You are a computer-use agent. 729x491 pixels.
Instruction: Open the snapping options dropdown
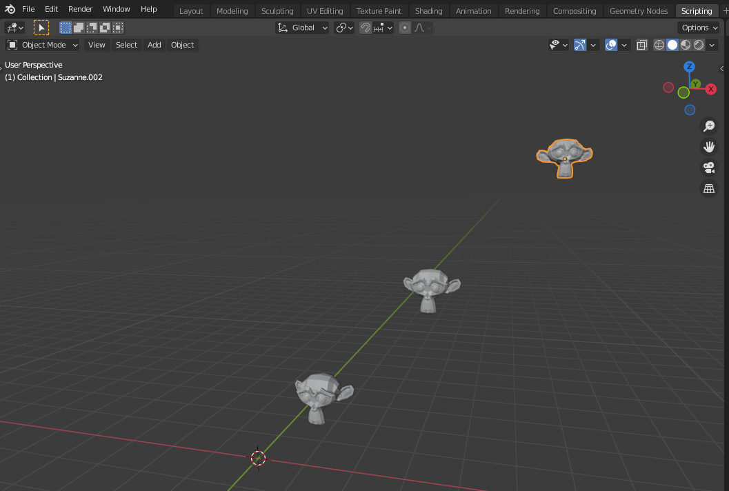(383, 28)
